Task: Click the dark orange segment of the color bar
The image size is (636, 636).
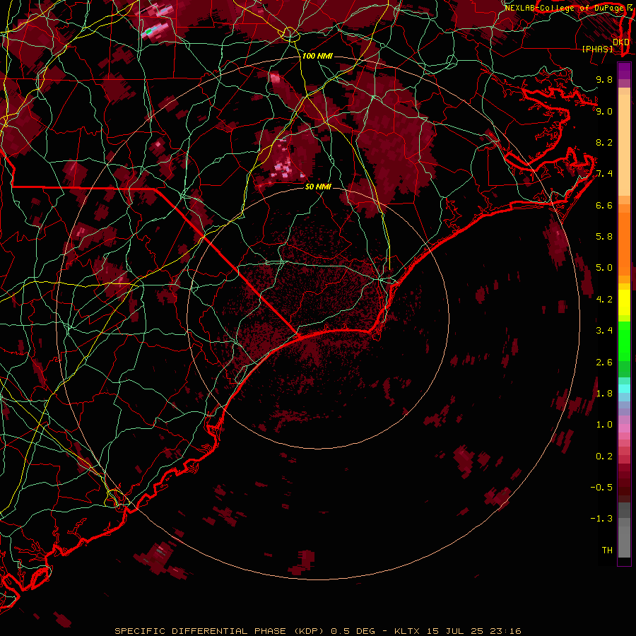Action: point(624,244)
